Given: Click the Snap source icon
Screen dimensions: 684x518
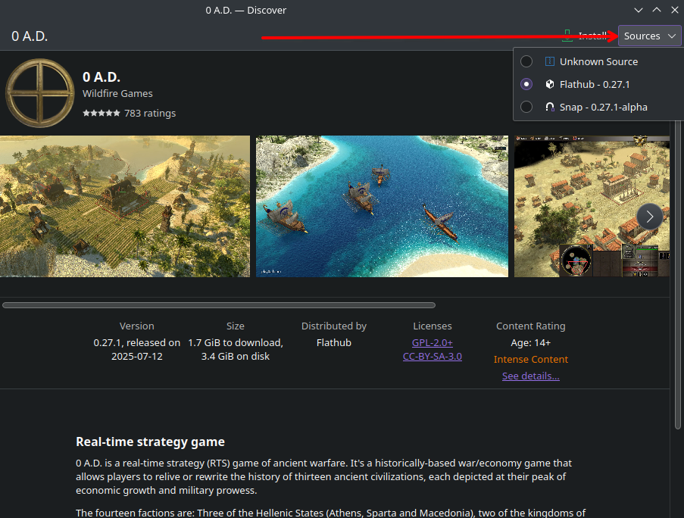Looking at the screenshot, I should coord(550,107).
